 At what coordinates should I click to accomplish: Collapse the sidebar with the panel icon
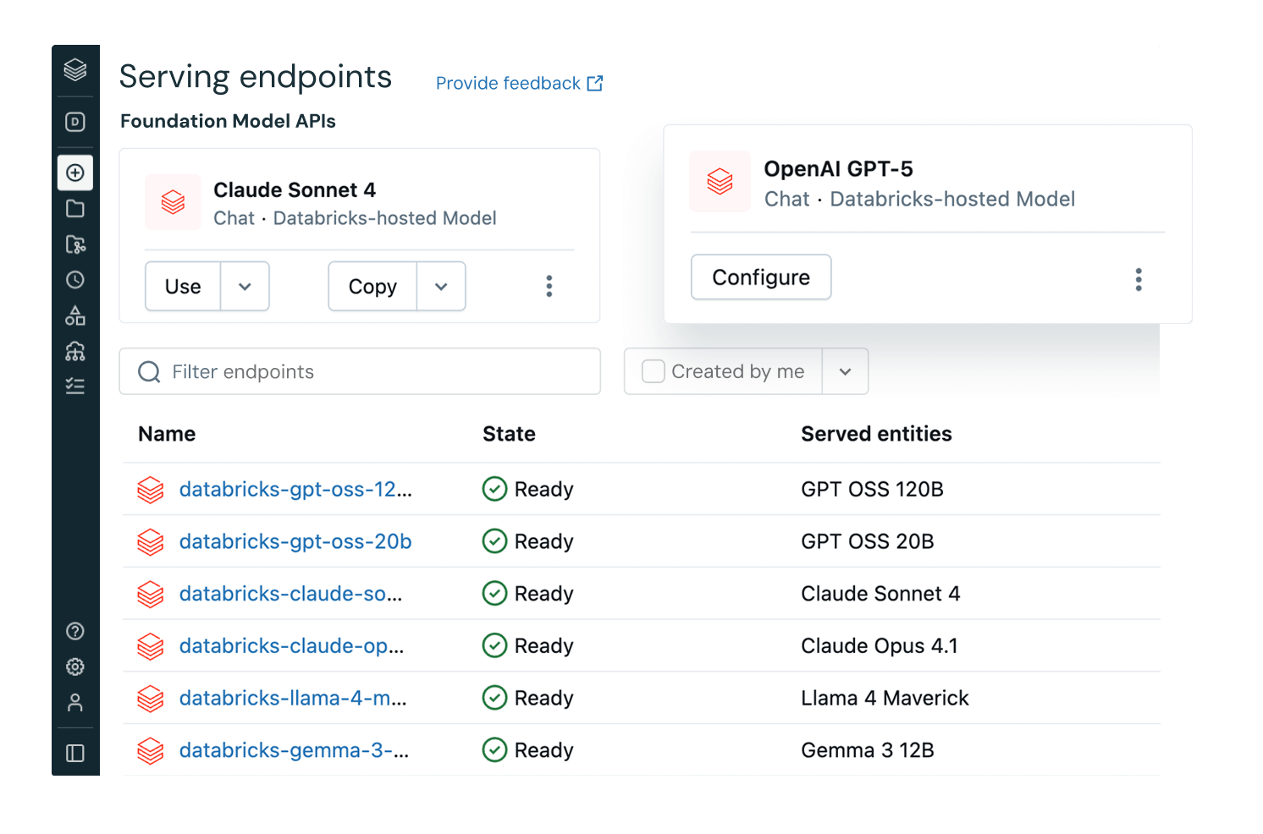(75, 753)
